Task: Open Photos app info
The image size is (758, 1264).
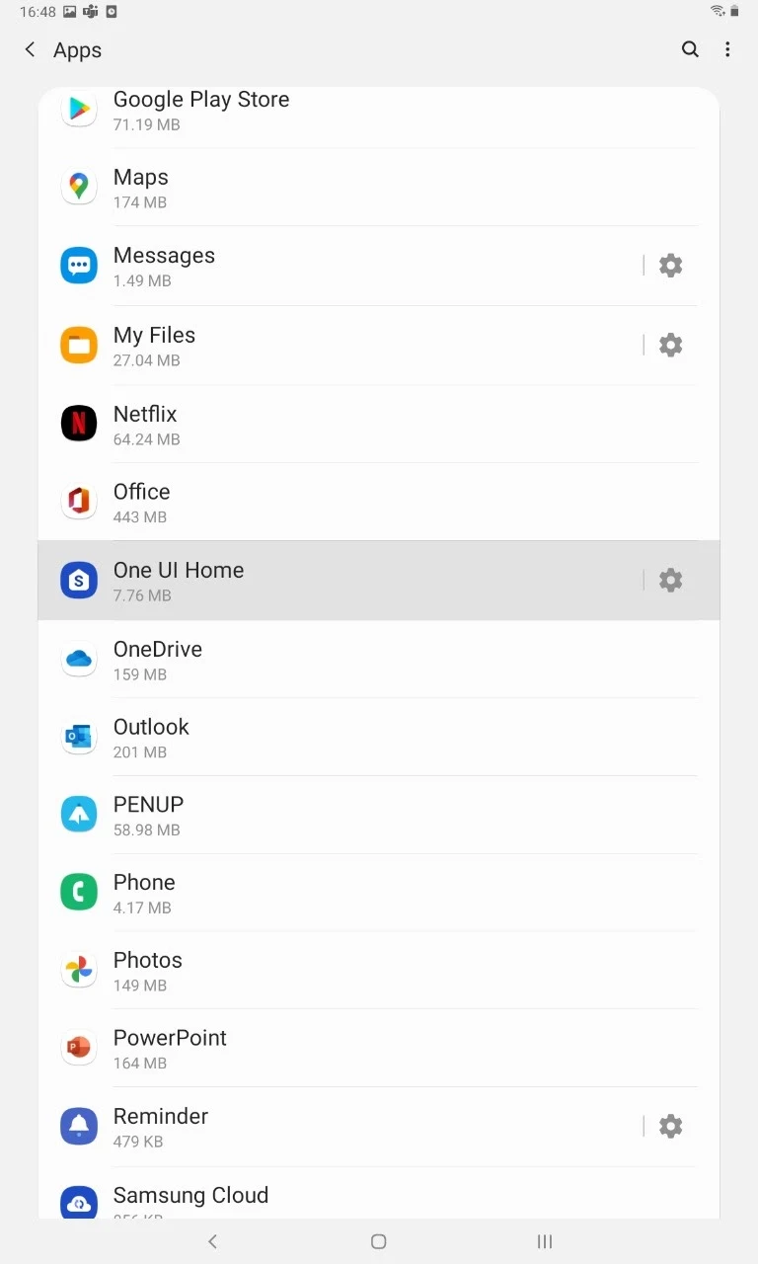Action: [379, 971]
